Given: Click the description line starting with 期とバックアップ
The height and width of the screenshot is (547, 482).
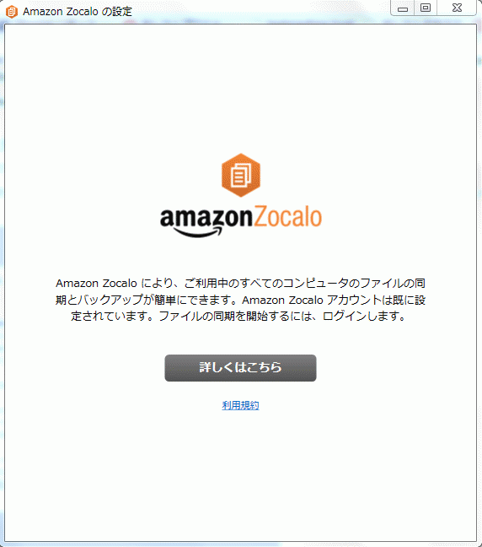Looking at the screenshot, I should 240,300.
